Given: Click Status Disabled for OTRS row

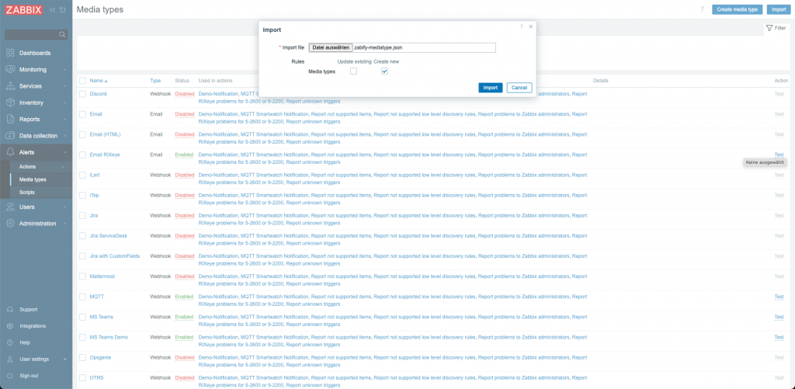Looking at the screenshot, I should (x=185, y=378).
